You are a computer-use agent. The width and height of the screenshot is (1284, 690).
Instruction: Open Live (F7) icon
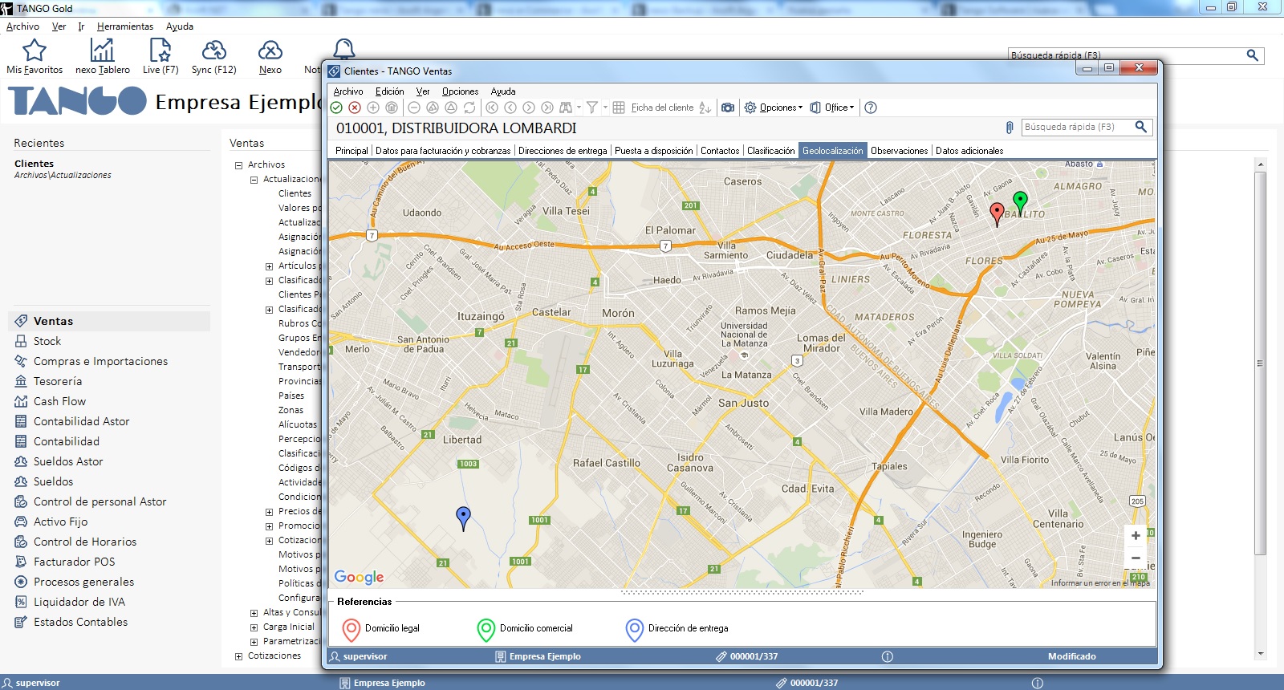160,56
